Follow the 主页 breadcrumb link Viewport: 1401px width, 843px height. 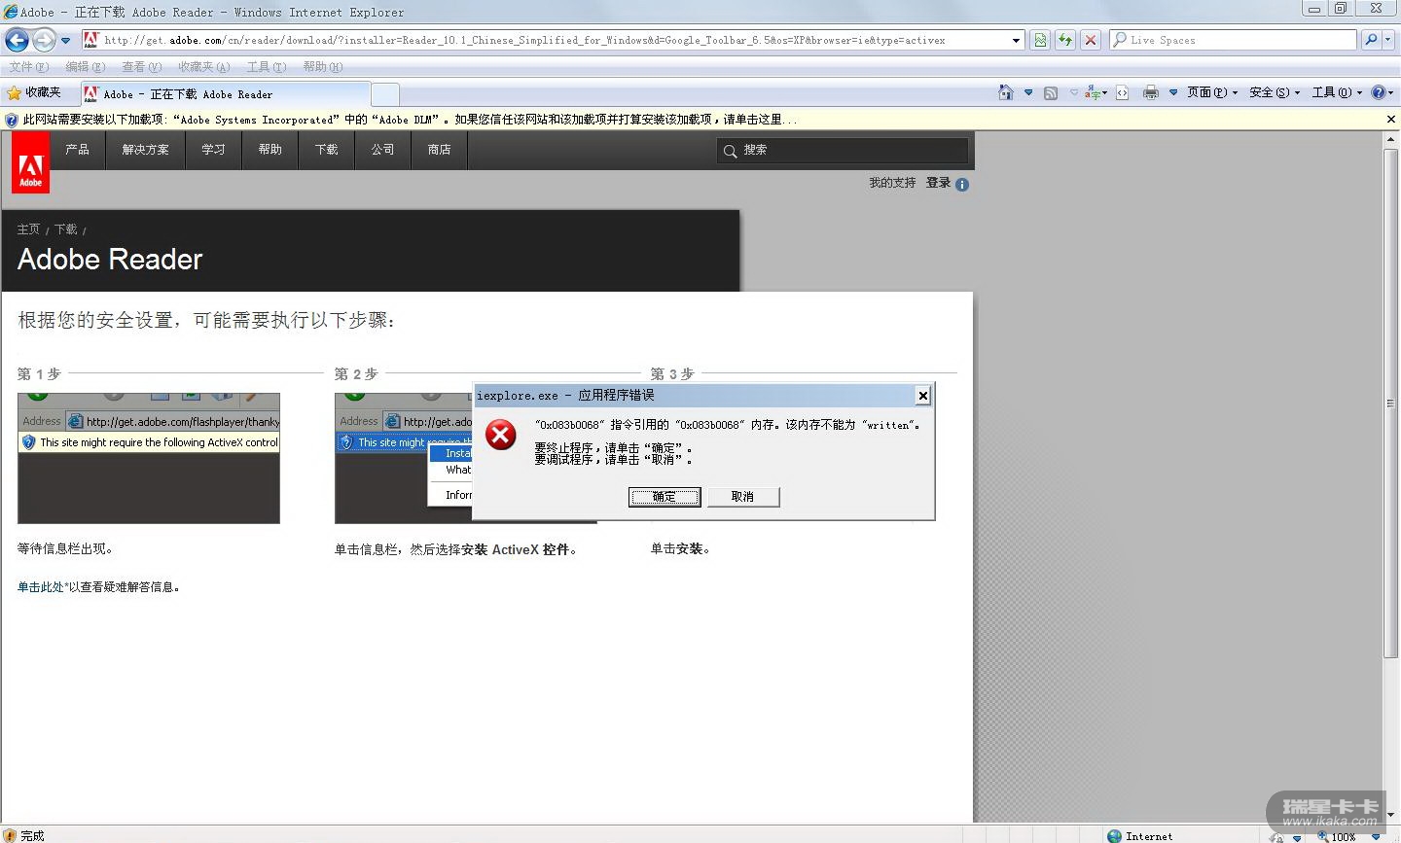click(28, 229)
